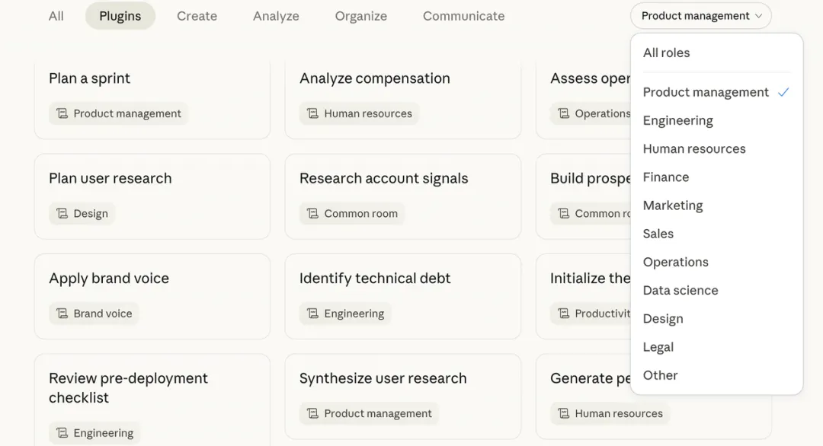Click the plugin icon beside Brand voice tag
This screenshot has width=823, height=446.
[x=62, y=314]
